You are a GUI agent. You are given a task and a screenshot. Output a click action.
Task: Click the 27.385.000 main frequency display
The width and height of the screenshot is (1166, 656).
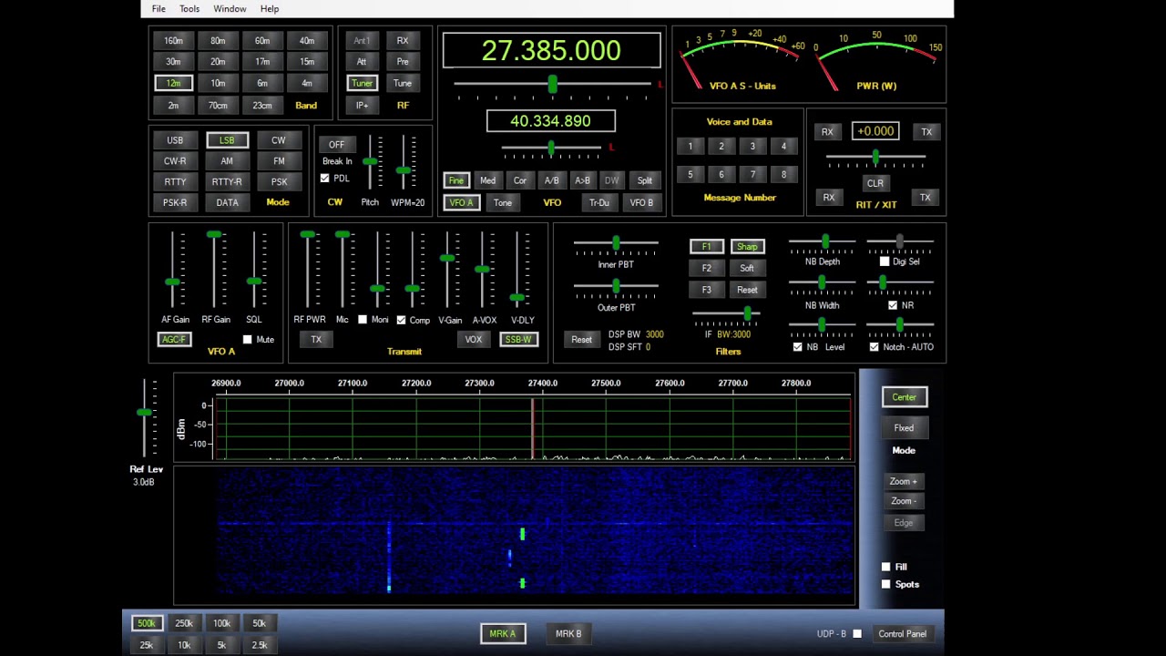[551, 51]
